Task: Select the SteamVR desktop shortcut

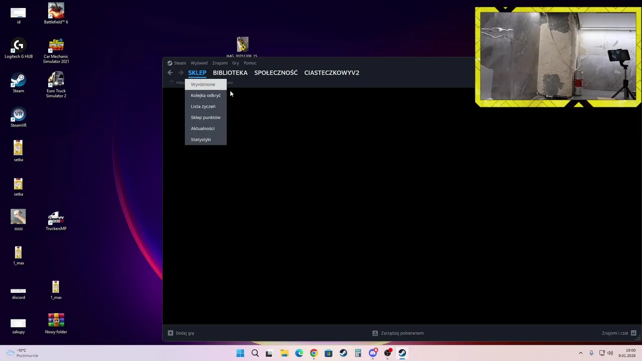Action: click(x=19, y=117)
